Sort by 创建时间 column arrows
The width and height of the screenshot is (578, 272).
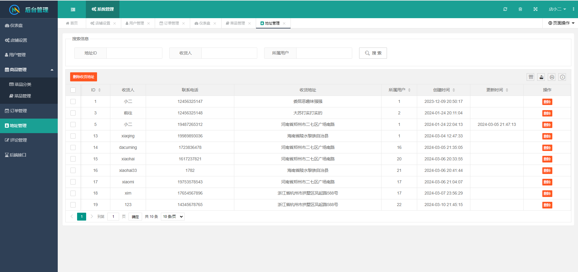[x=454, y=90]
